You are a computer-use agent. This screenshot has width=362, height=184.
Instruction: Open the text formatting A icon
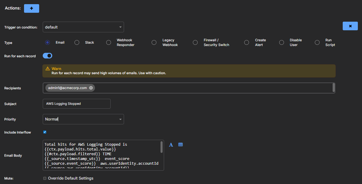click(171, 145)
